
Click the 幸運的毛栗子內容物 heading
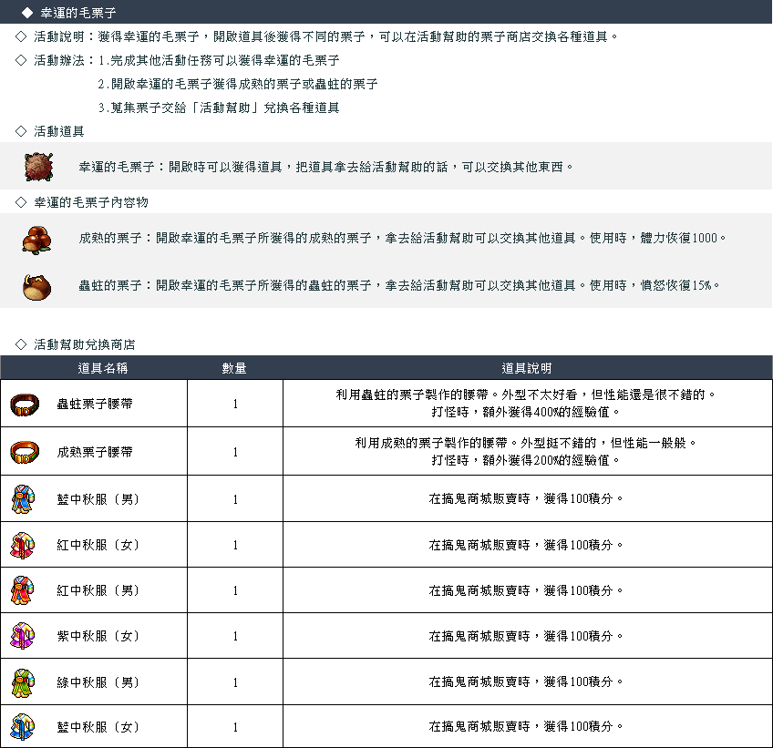tap(91, 202)
